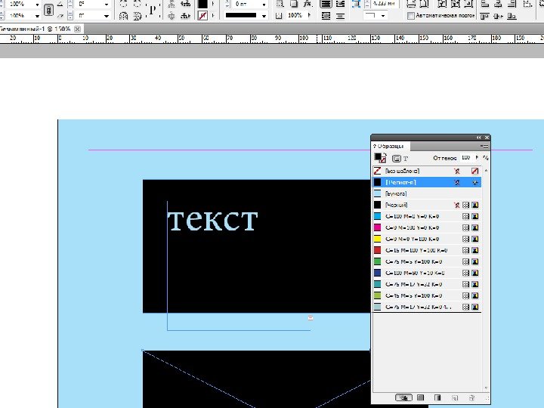Image resolution: width=544 pixels, height=408 pixels.
Task: Select formatting affects container icon
Action: point(396,159)
